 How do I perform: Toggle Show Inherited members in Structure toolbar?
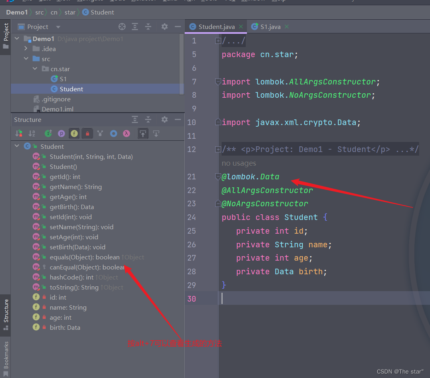point(49,133)
